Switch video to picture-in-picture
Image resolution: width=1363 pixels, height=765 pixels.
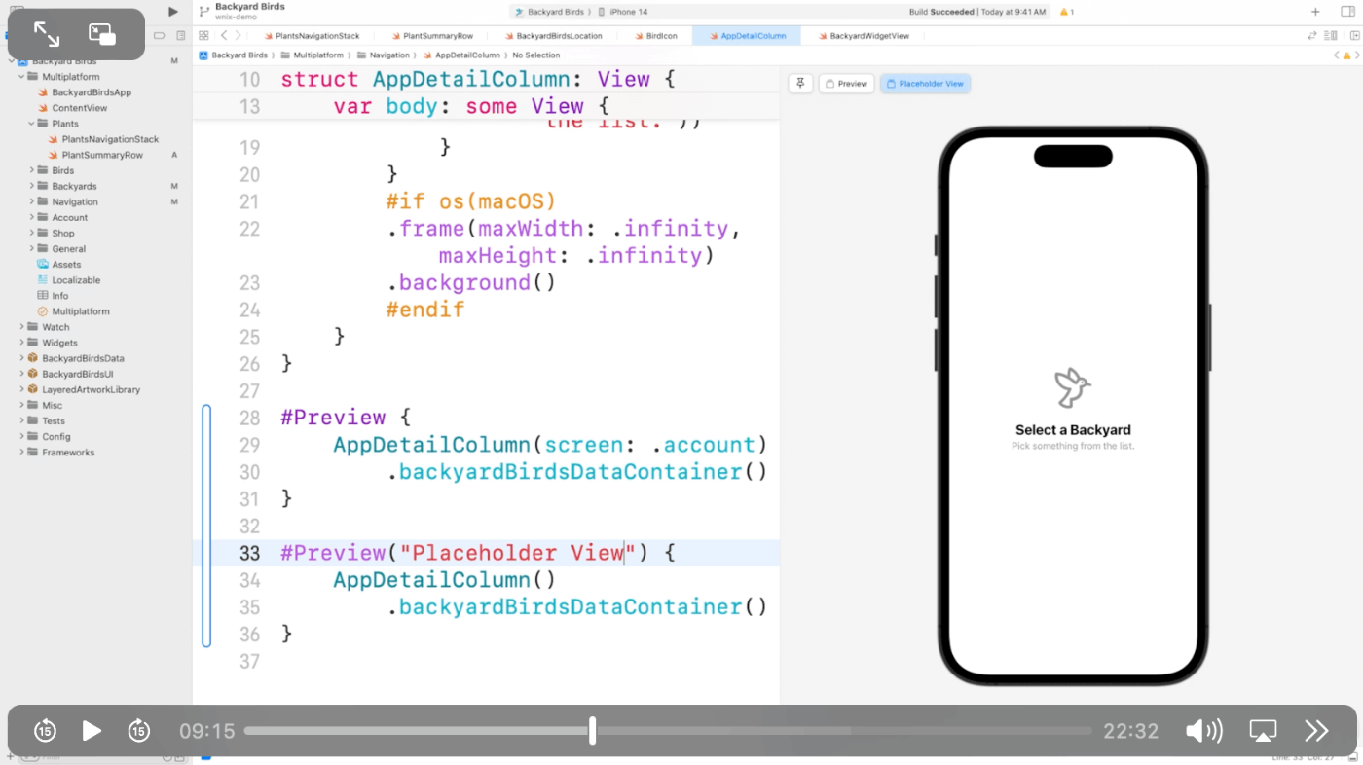102,35
